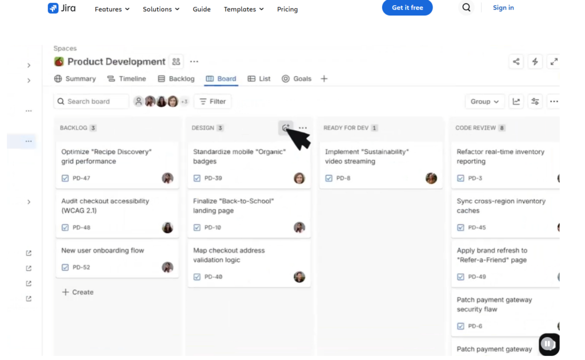Image resolution: width=585 pixels, height=360 pixels.
Task: Open the board insights chart icon
Action: pos(516,102)
